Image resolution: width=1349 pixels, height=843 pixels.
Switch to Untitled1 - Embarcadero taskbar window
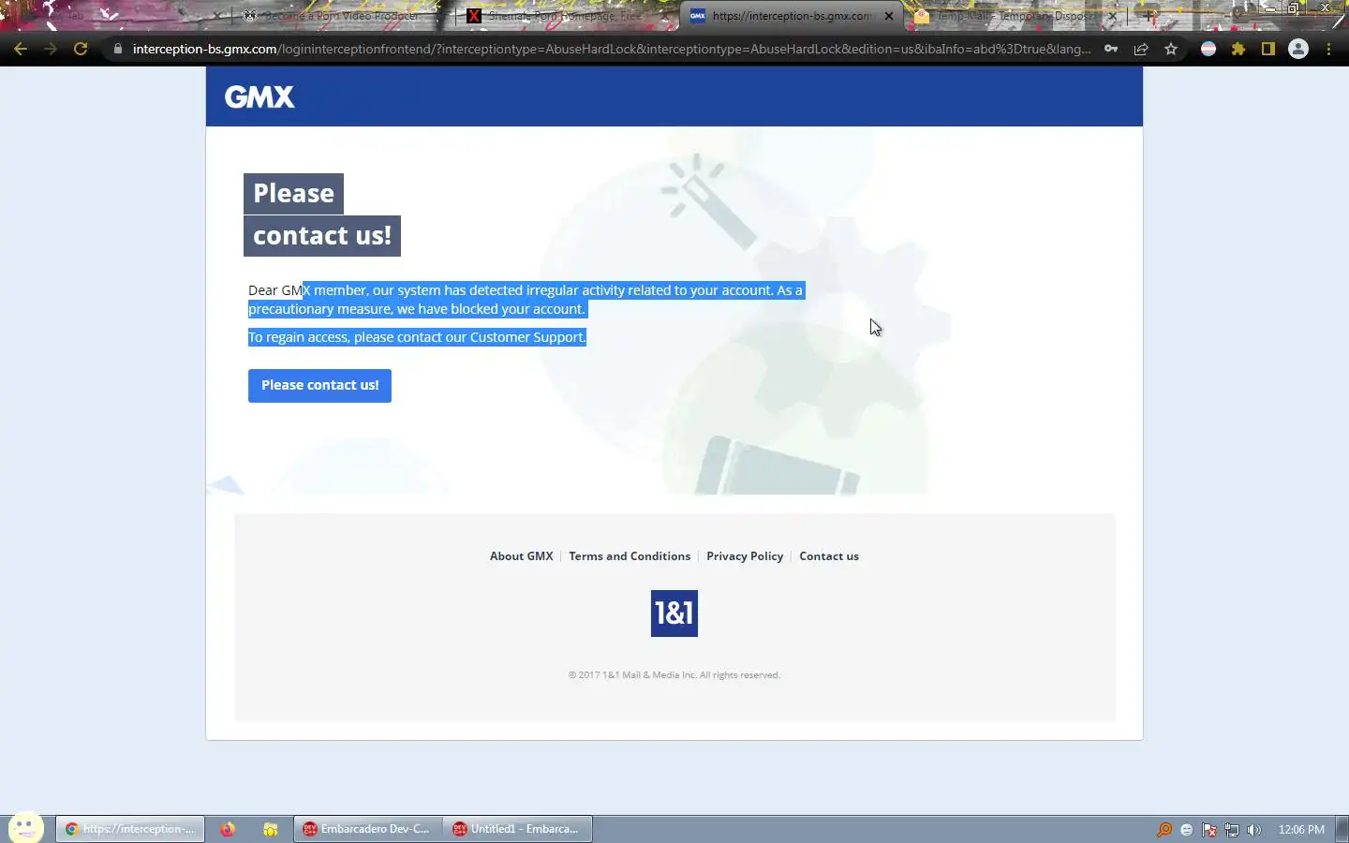(517, 829)
